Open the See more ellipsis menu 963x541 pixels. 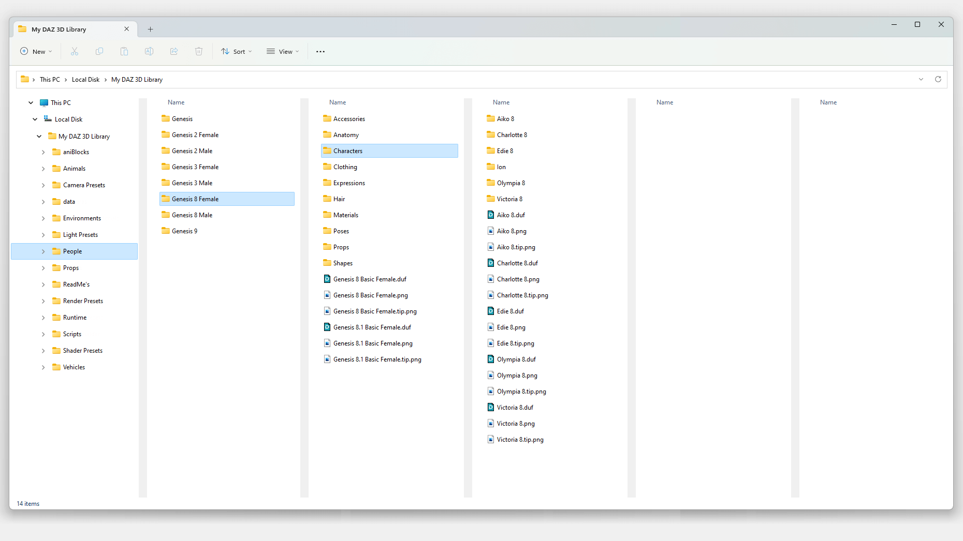[320, 52]
